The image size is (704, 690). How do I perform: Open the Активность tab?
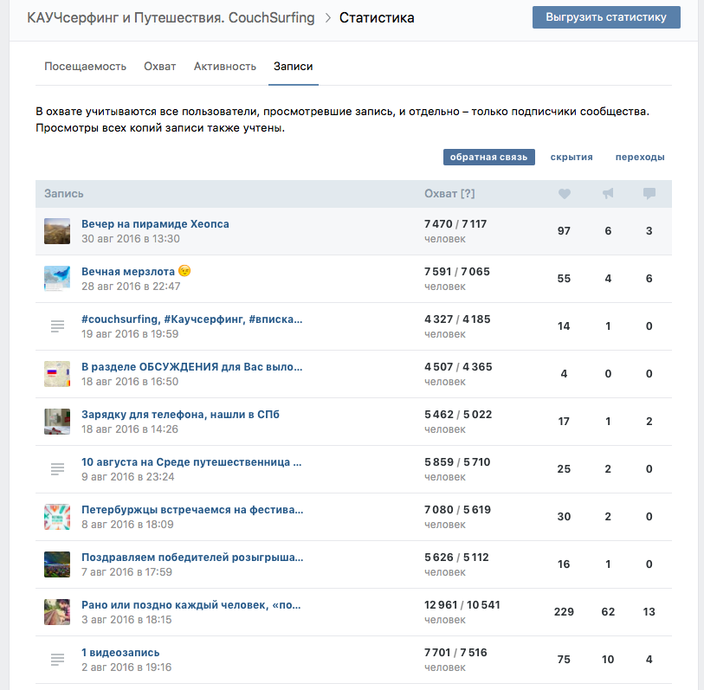click(x=225, y=67)
